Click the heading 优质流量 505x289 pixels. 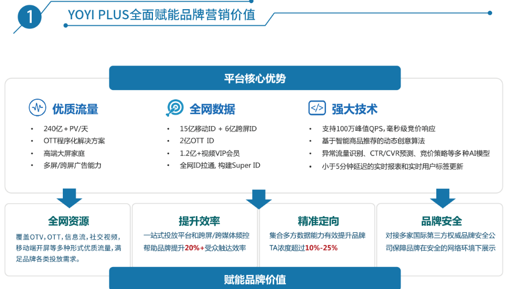(75, 109)
